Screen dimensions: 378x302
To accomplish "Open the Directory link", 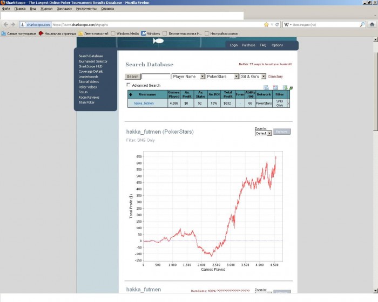I will (275, 77).
